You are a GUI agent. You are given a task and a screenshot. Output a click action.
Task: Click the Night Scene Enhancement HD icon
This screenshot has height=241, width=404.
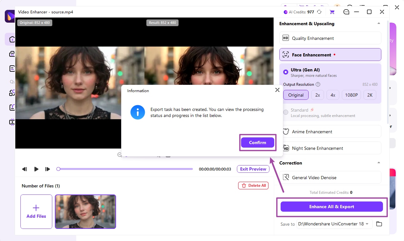pos(286,148)
